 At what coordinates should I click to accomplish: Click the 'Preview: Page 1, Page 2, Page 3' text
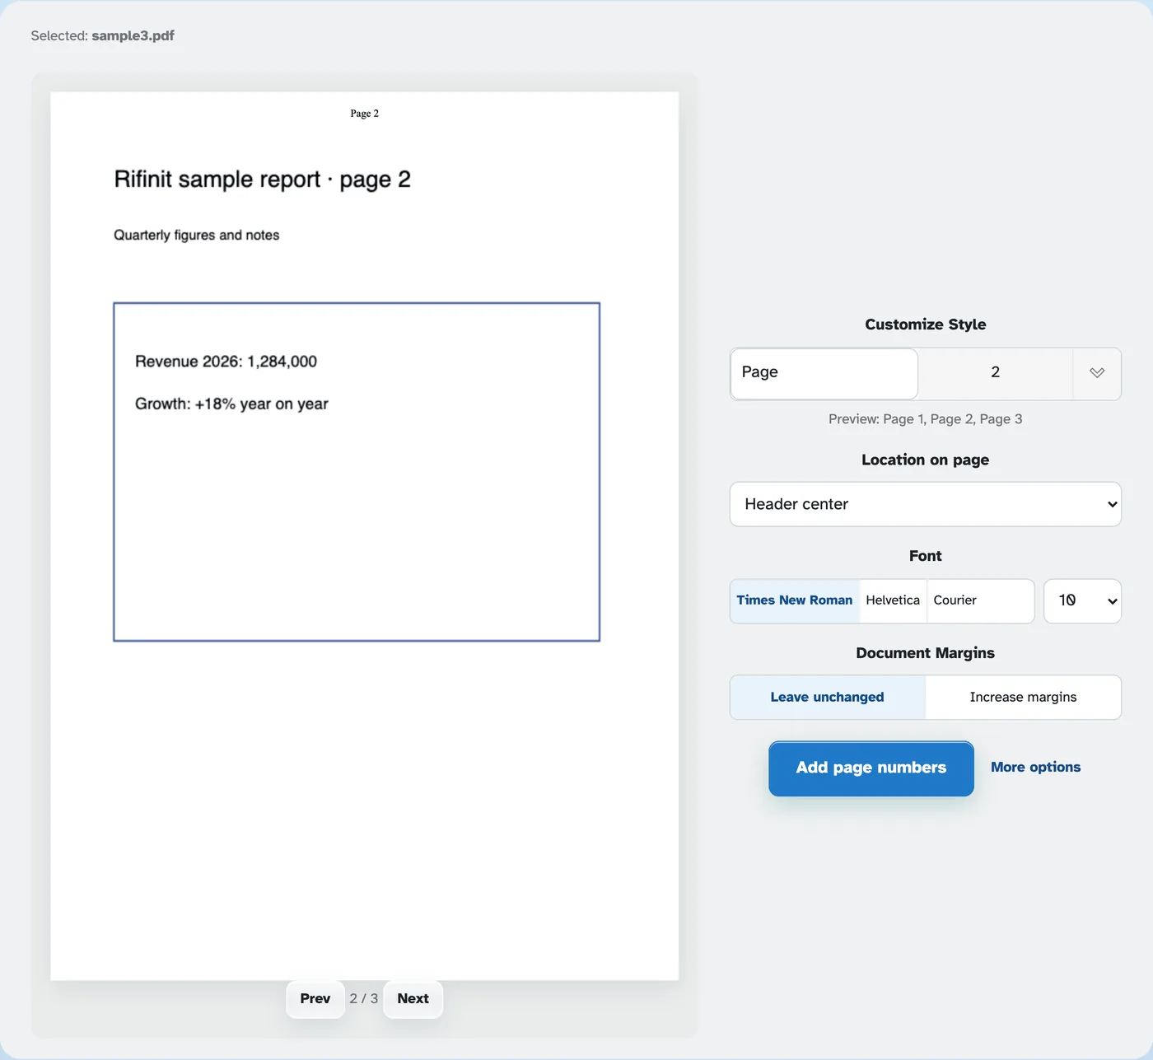pos(926,419)
